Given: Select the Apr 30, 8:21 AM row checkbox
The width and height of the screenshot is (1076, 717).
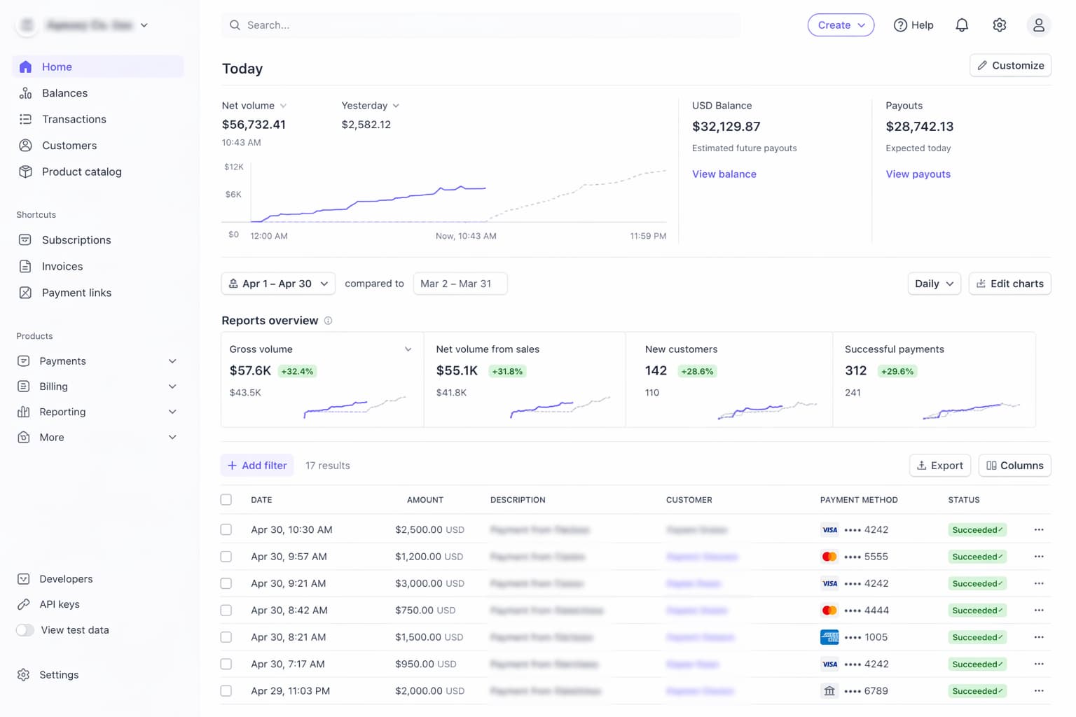Looking at the screenshot, I should [226, 637].
